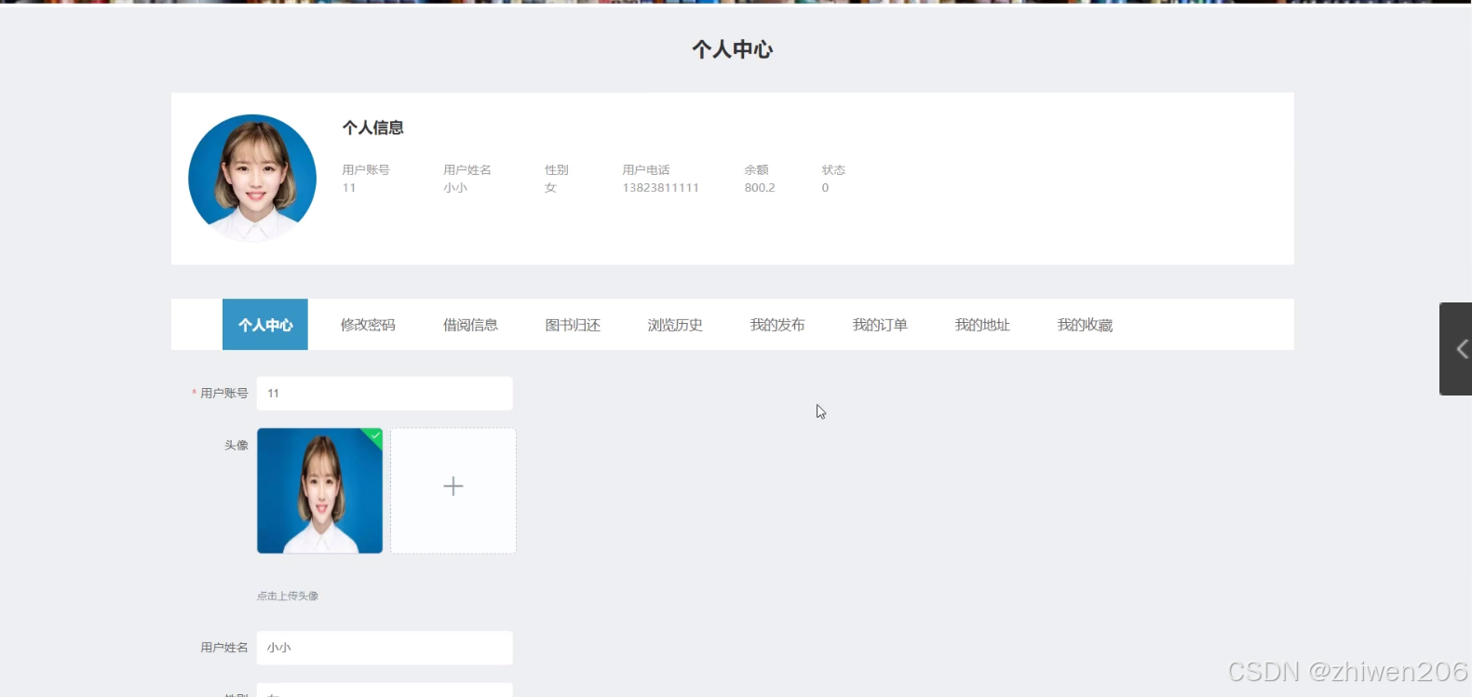Expand the dark side panel arrow
Image resolution: width=1472 pixels, height=697 pixels.
1456,349
